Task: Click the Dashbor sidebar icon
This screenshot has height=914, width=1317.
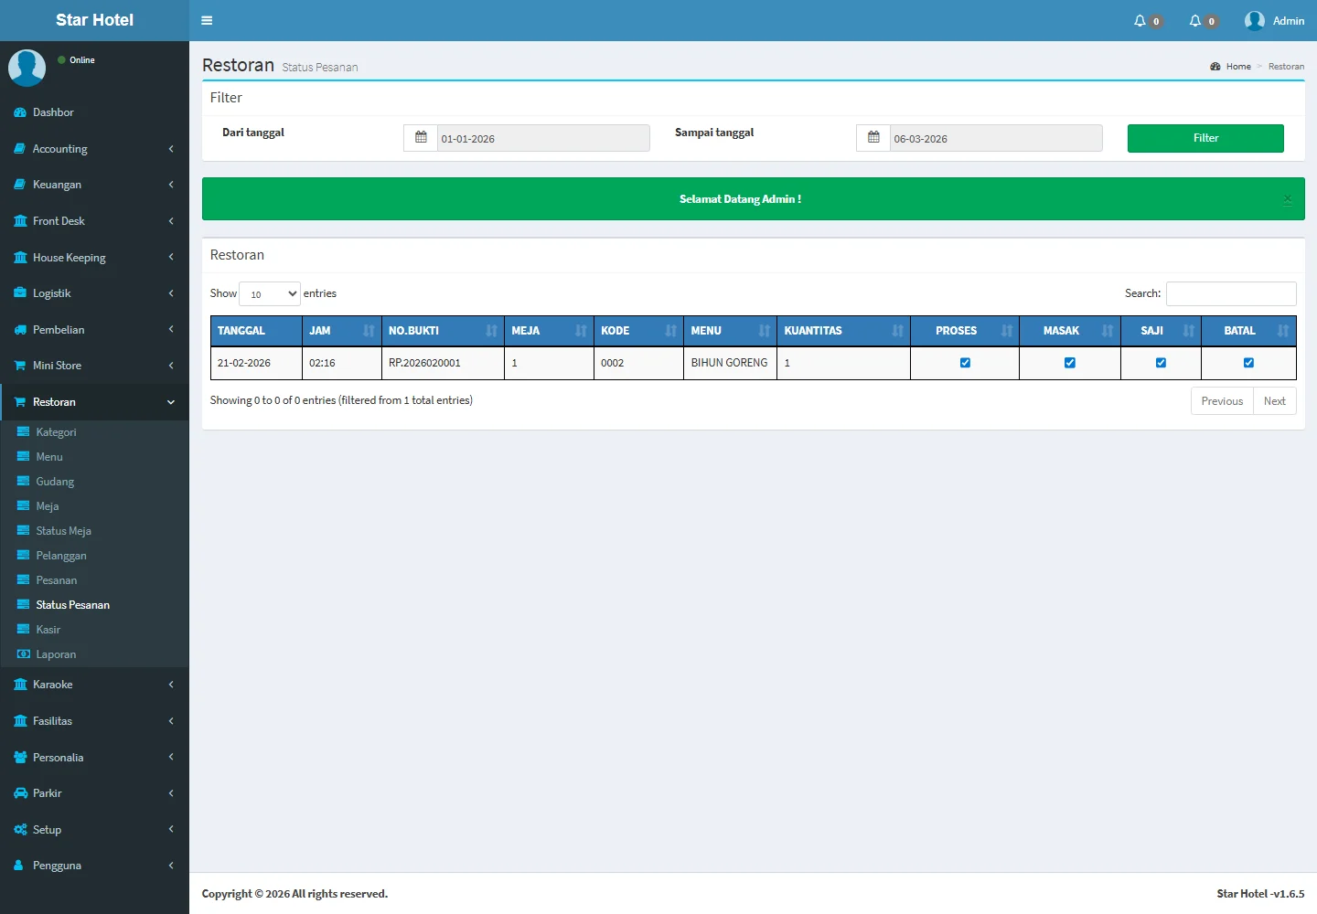Action: pyautogui.click(x=20, y=112)
